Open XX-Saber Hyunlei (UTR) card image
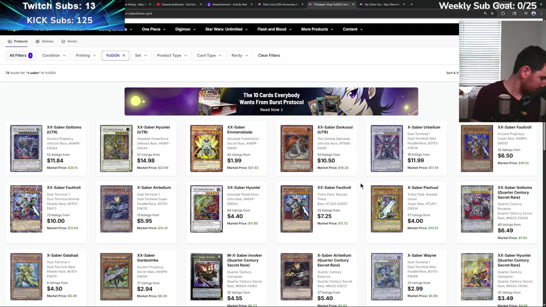Screen dimensions: 546x307 click(116, 148)
